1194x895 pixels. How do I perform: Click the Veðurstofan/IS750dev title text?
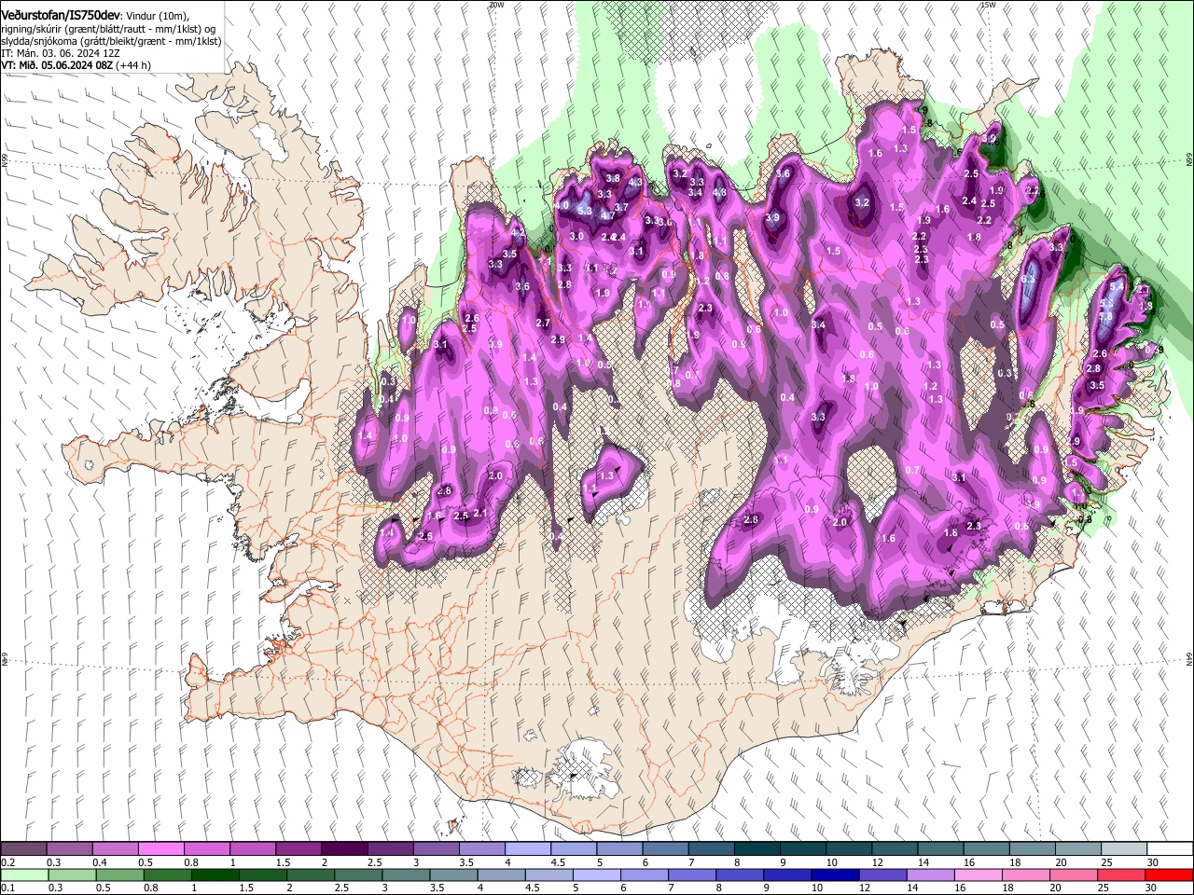tap(61, 15)
